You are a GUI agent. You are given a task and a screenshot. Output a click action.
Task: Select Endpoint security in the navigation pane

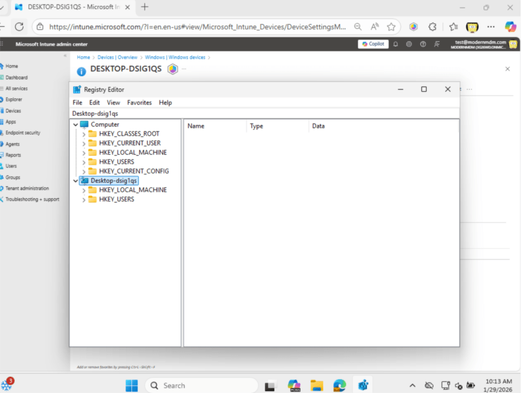click(x=21, y=132)
